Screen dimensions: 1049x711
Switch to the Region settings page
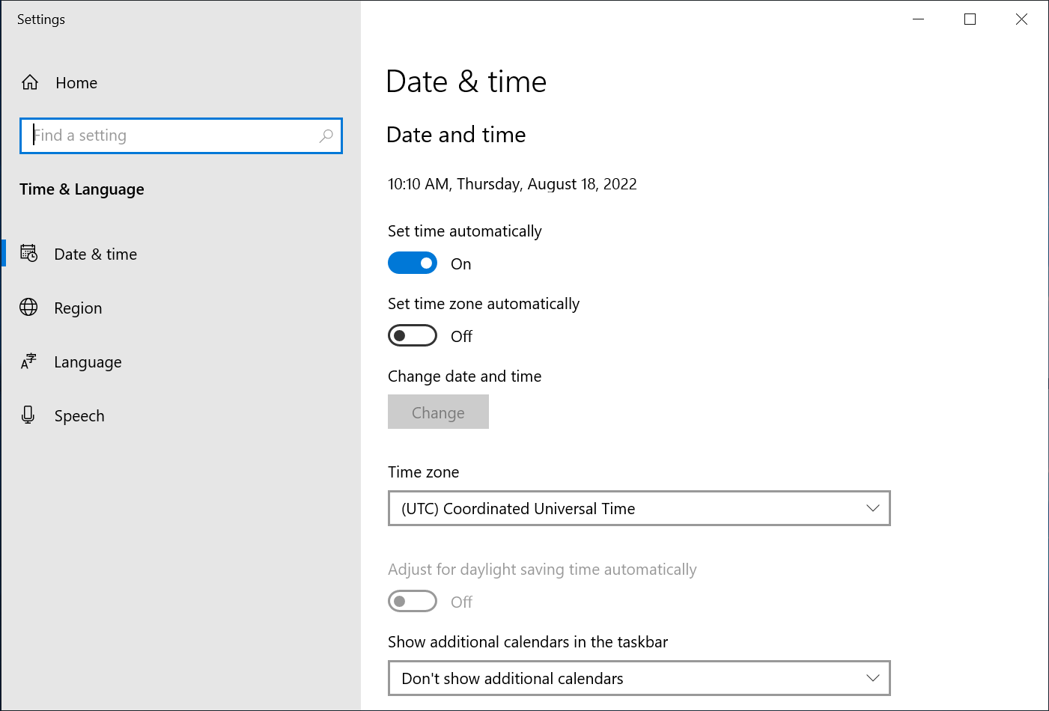[x=78, y=308]
